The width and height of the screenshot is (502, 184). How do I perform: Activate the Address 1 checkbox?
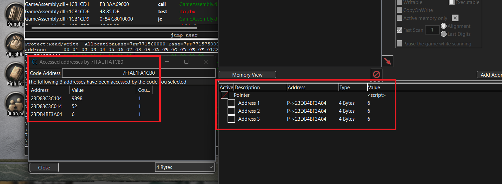[231, 103]
